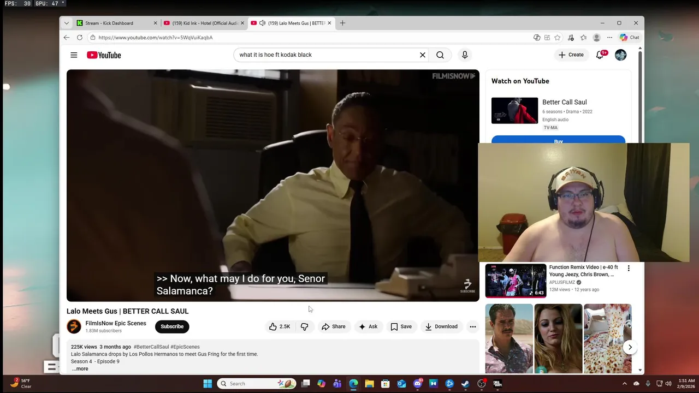
Task: Open the Windows Start menu
Action: coord(208,384)
